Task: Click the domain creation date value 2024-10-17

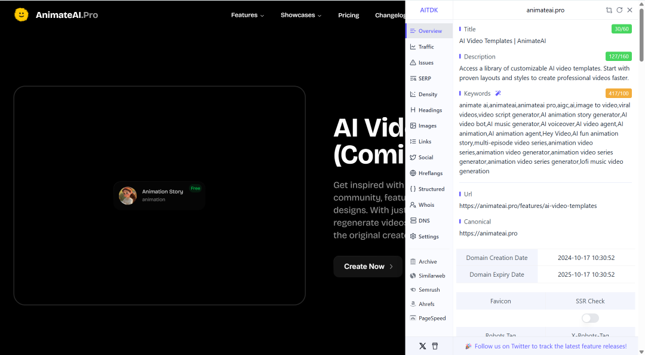Action: pyautogui.click(x=586, y=258)
